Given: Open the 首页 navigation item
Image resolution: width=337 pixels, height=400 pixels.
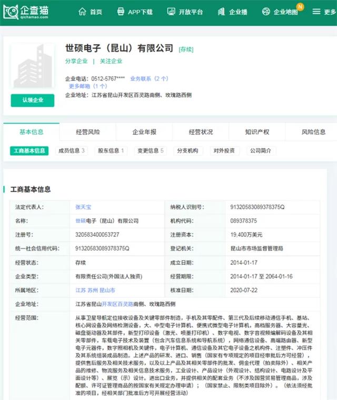Looking at the screenshot, I should [x=90, y=12].
